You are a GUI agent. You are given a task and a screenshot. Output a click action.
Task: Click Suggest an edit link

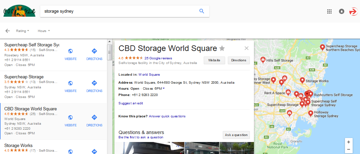click(130, 103)
